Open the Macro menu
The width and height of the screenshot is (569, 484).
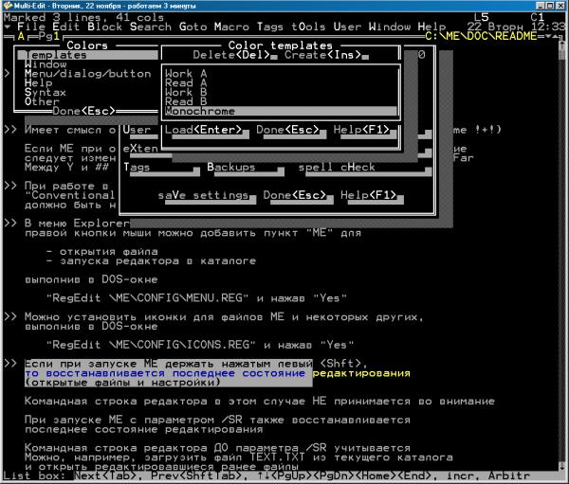pyautogui.click(x=232, y=27)
